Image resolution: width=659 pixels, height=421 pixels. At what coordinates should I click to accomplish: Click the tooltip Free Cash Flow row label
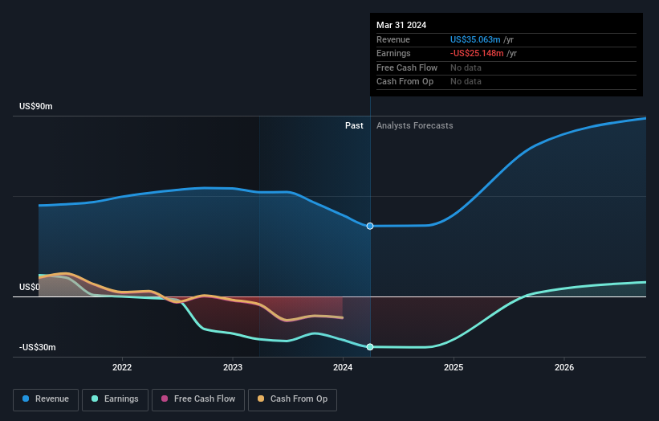click(x=407, y=67)
